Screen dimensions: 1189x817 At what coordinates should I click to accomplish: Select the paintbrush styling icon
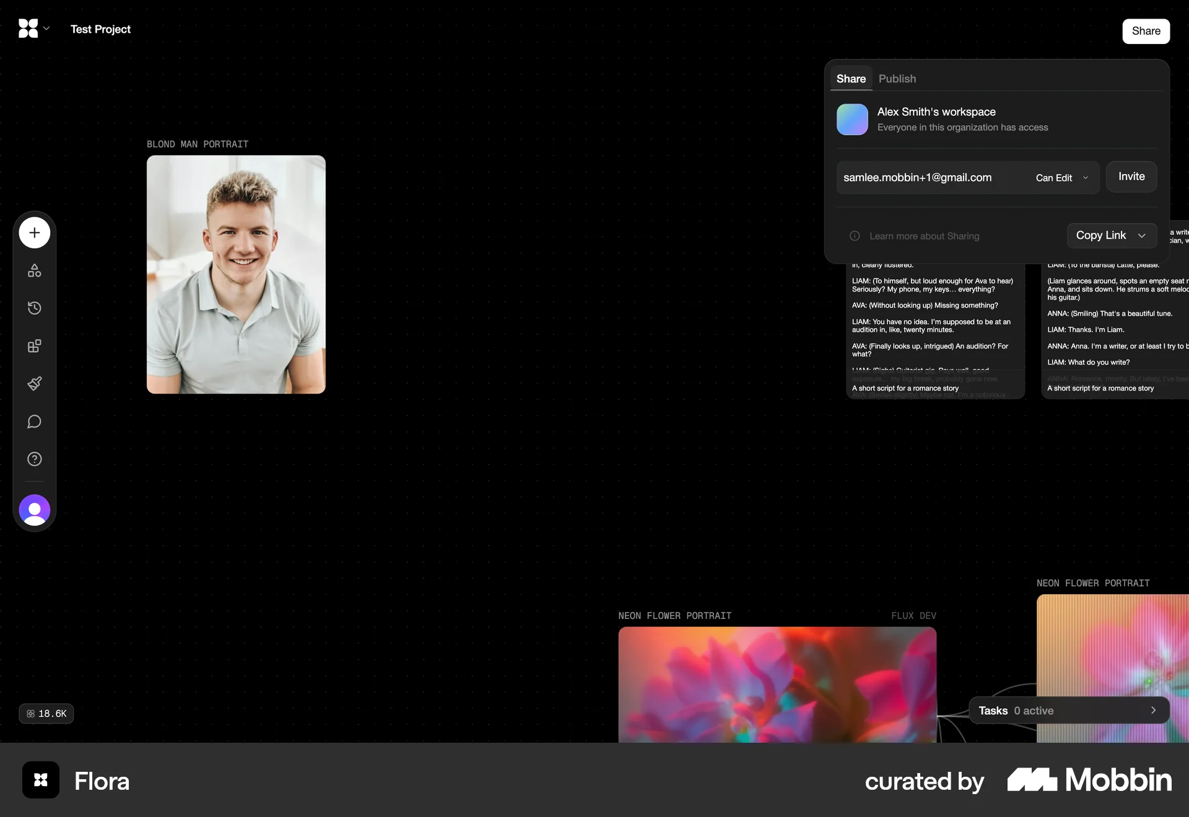pyautogui.click(x=34, y=384)
